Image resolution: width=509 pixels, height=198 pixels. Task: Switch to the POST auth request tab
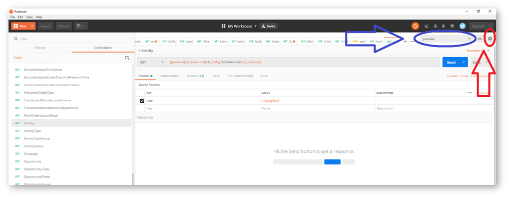(x=359, y=41)
